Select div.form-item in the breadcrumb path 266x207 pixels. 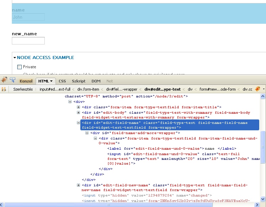point(88,89)
